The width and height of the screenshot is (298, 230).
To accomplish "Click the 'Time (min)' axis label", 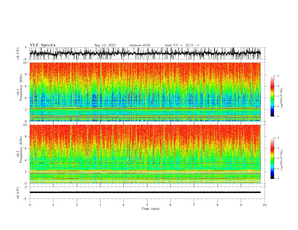I will click(151, 209).
